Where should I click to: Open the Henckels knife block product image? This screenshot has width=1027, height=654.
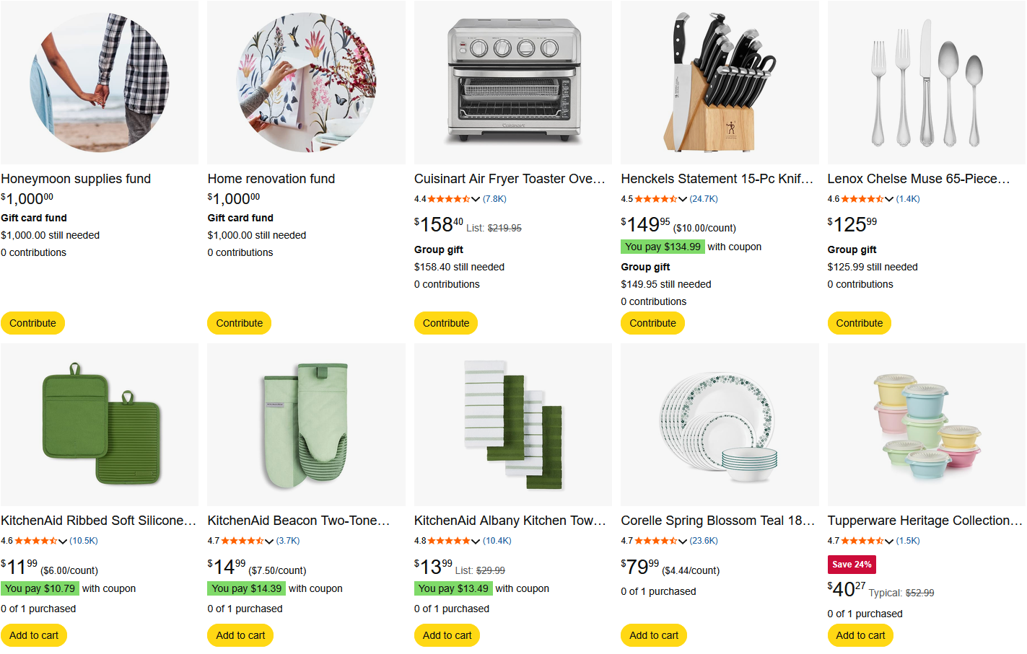tap(720, 81)
